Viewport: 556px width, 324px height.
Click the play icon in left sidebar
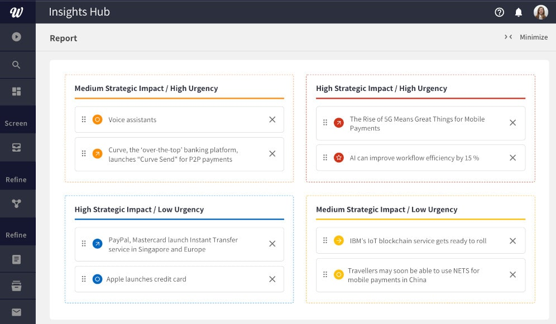click(x=16, y=37)
